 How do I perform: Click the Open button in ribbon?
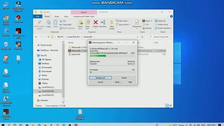[x=147, y=21]
